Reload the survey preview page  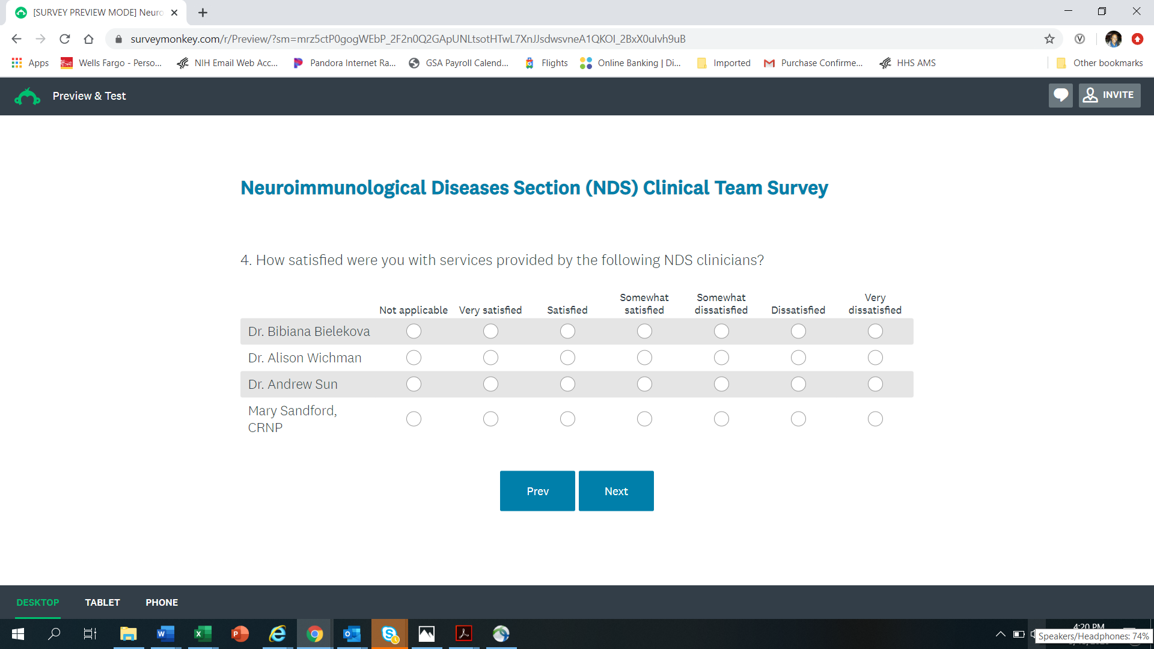(65, 39)
